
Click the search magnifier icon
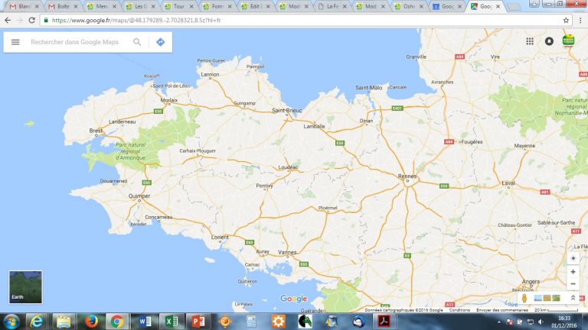(x=137, y=42)
